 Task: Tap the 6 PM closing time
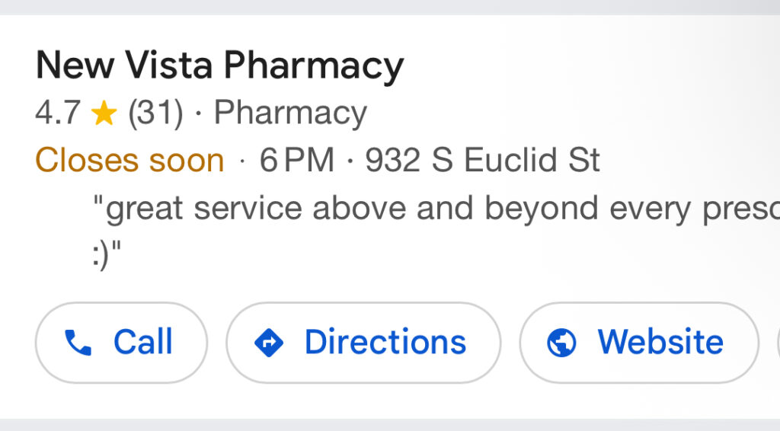[x=296, y=161]
